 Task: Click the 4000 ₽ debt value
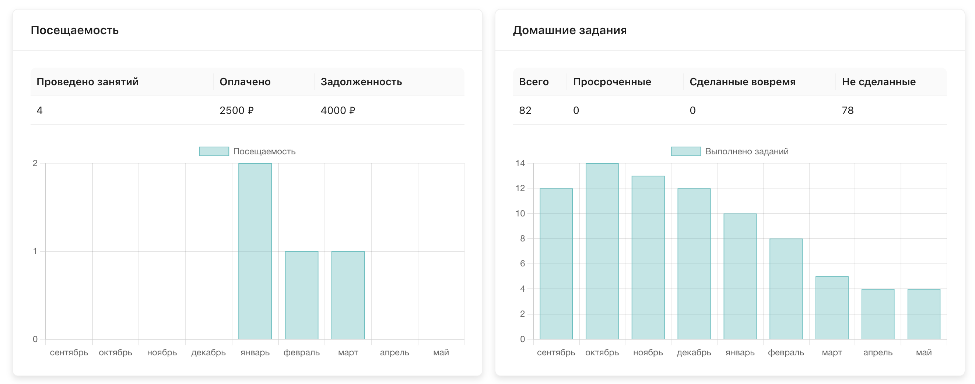(x=338, y=111)
